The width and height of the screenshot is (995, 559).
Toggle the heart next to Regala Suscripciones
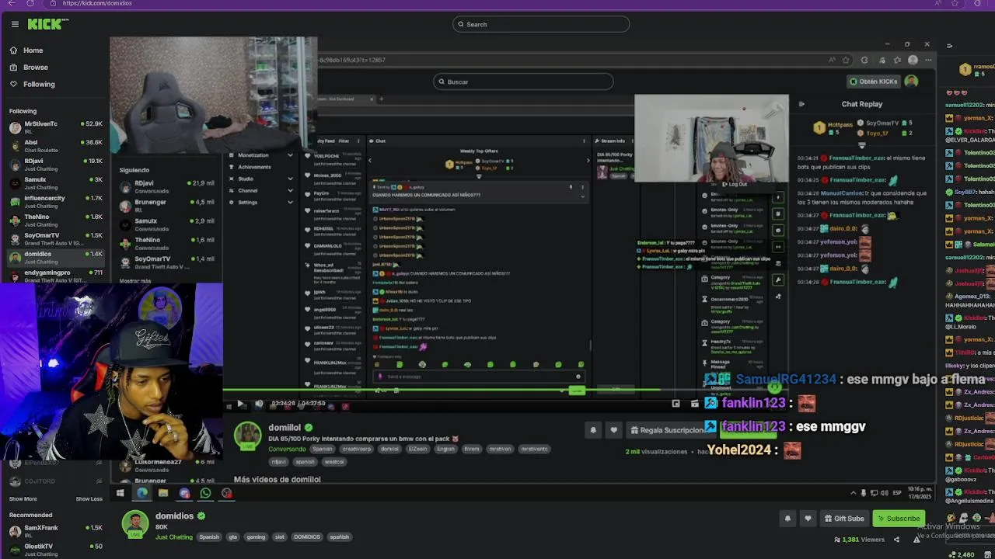click(x=613, y=430)
